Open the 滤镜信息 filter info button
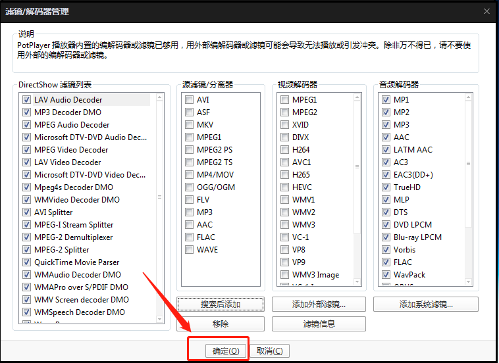Viewport: 499px width, 363px height. [318, 324]
